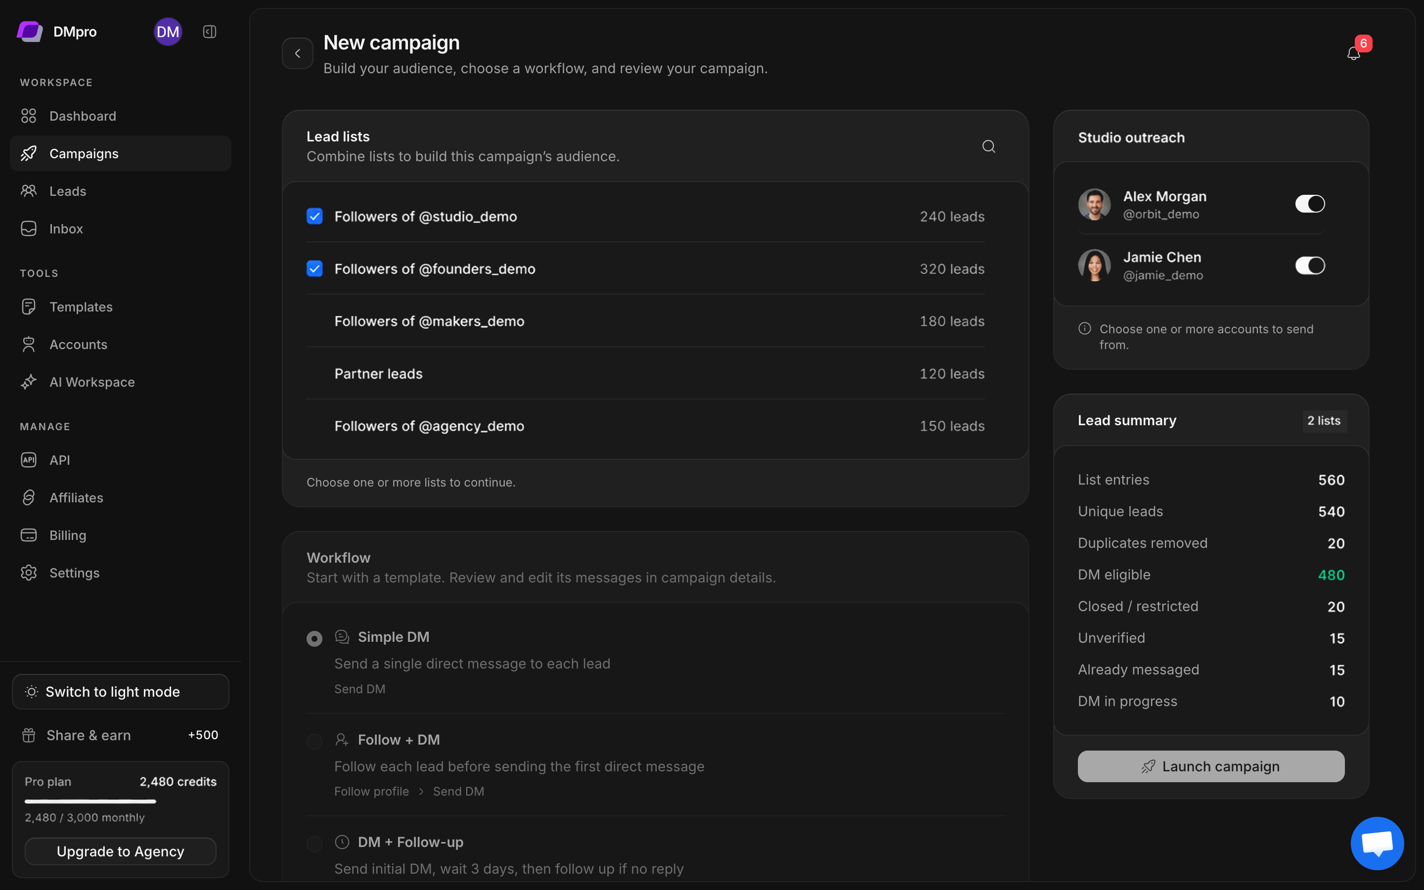Click Alex Morgan's avatar photo
Image resolution: width=1424 pixels, height=890 pixels.
(1094, 204)
